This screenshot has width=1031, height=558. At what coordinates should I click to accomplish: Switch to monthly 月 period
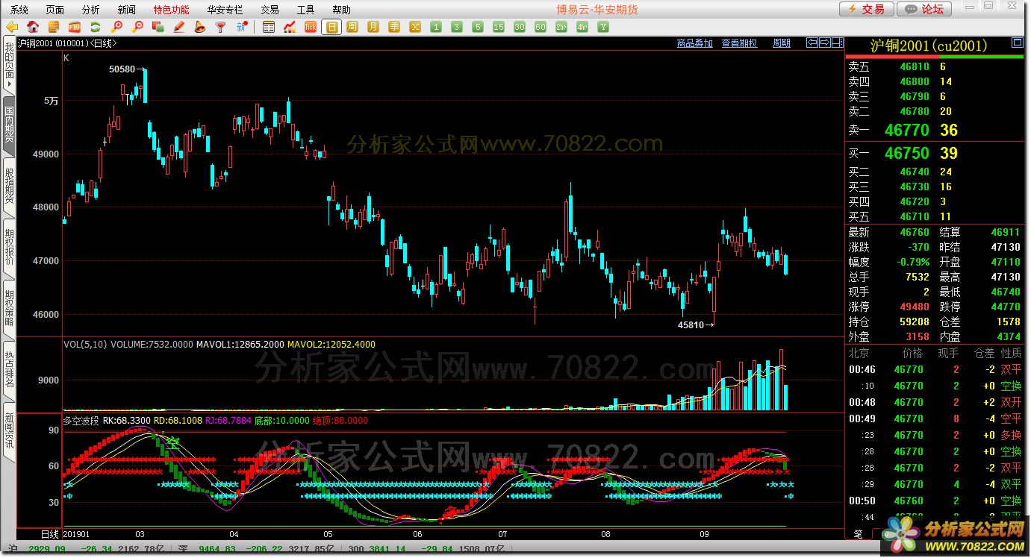tap(373, 27)
